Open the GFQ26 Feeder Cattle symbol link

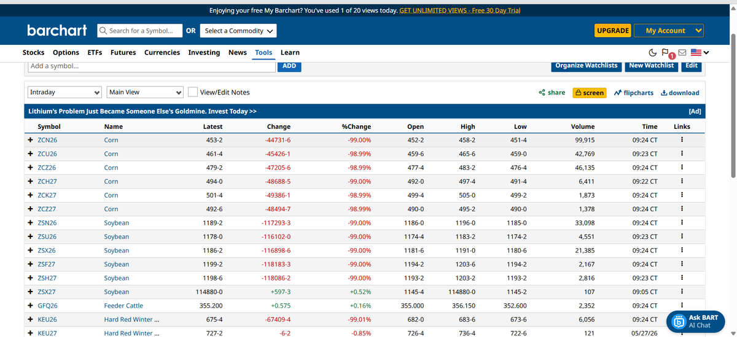47,306
